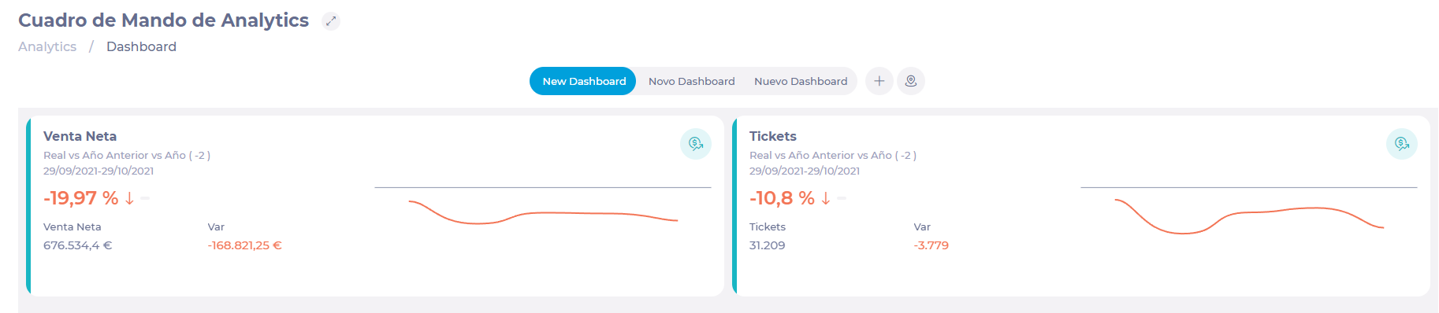Image resolution: width=1439 pixels, height=313 pixels.
Task: Open the user location pin icon
Action: coord(911,81)
